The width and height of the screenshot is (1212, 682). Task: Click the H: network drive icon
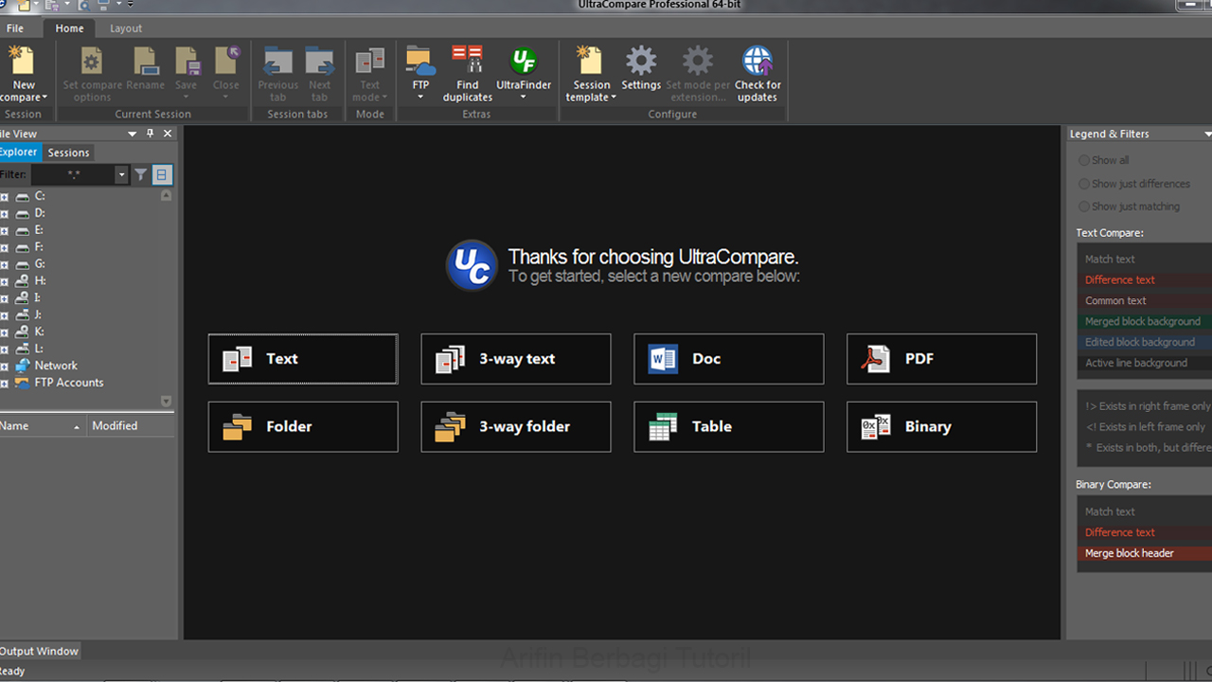23,281
